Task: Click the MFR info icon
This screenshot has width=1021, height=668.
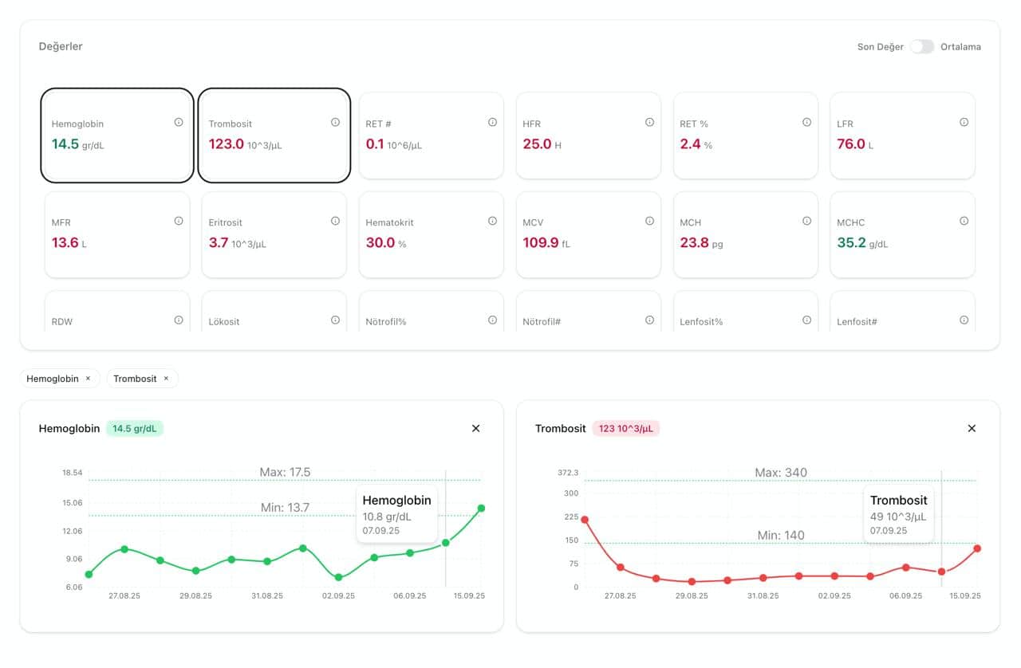Action: pyautogui.click(x=179, y=220)
